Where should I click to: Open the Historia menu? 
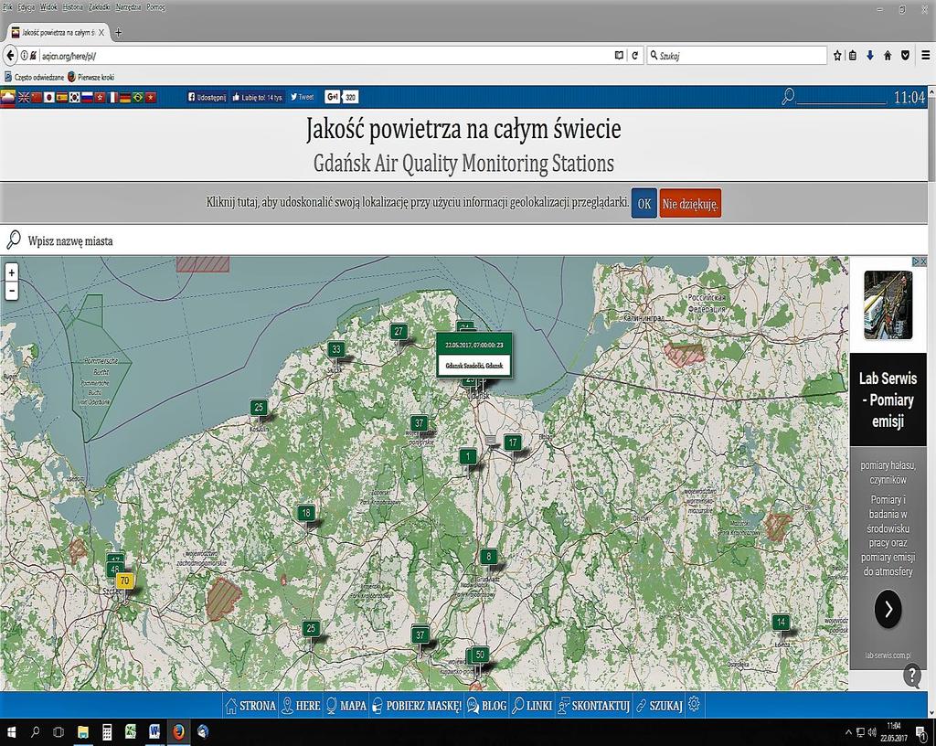tap(73, 7)
